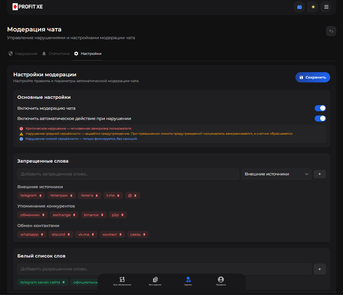Click the critical violation warning text
The image size is (343, 295).
78,129
